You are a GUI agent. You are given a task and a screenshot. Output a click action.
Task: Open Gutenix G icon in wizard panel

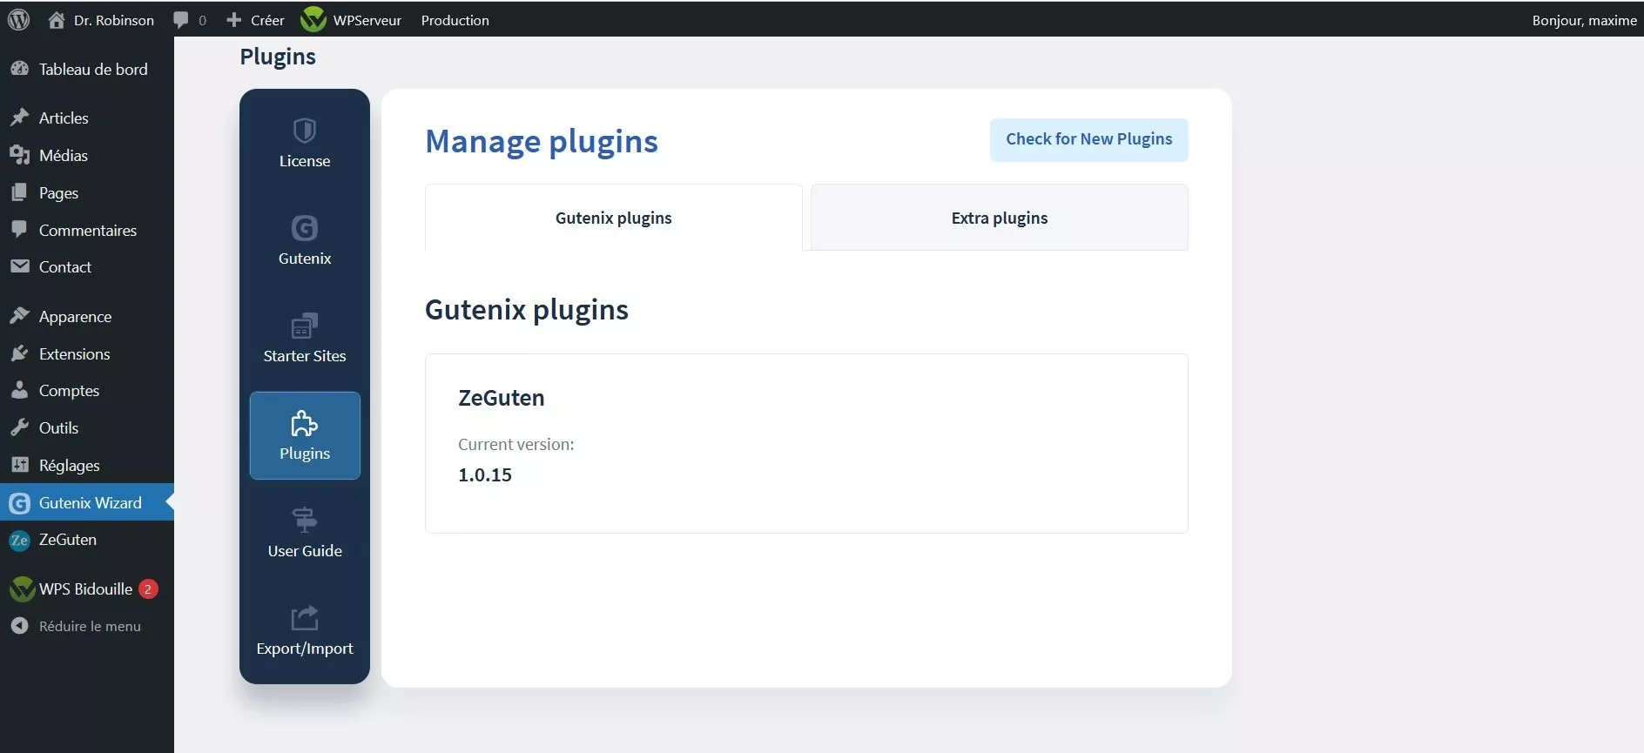tap(305, 228)
